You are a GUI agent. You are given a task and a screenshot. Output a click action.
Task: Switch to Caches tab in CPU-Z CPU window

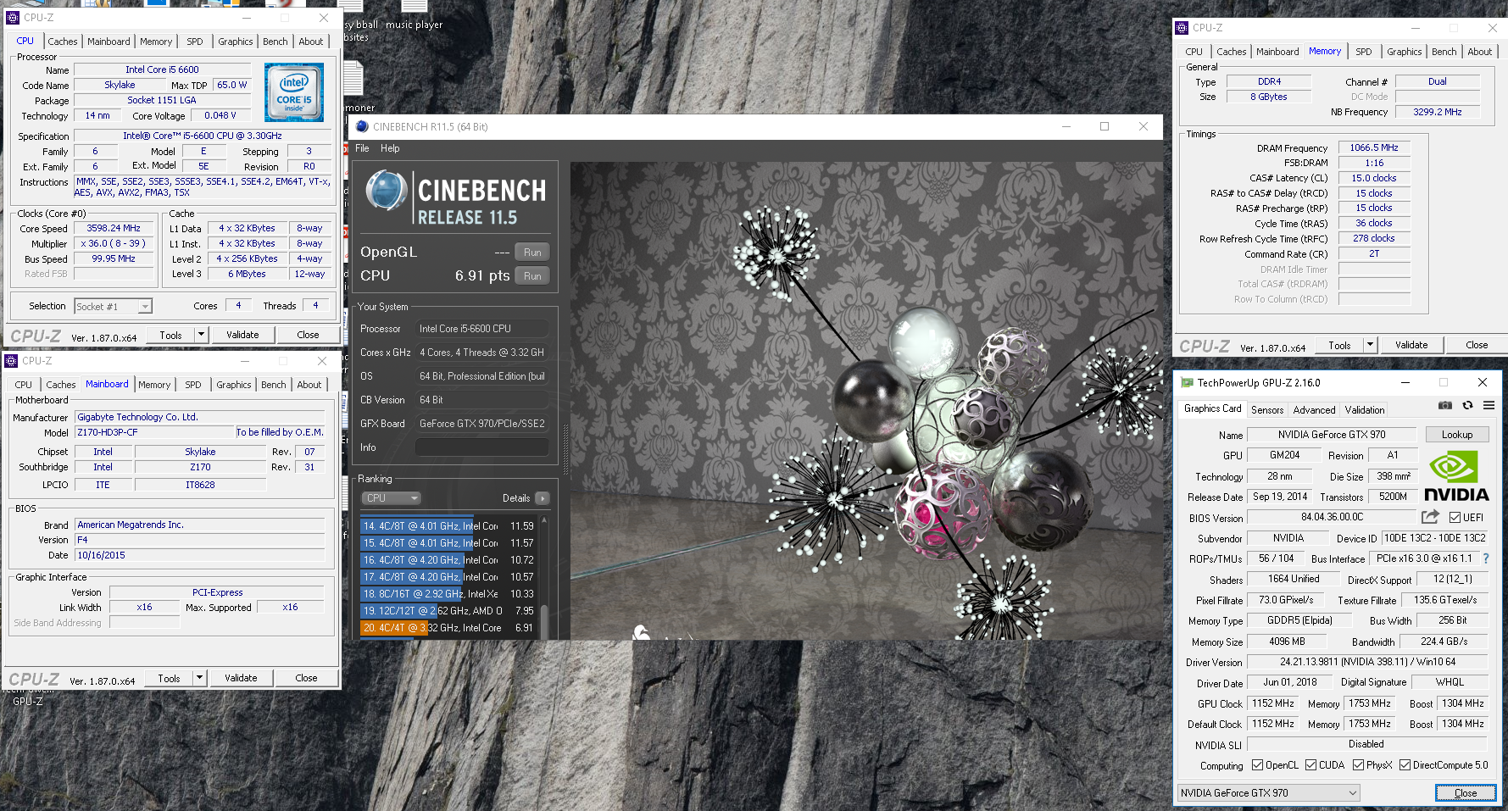[62, 42]
